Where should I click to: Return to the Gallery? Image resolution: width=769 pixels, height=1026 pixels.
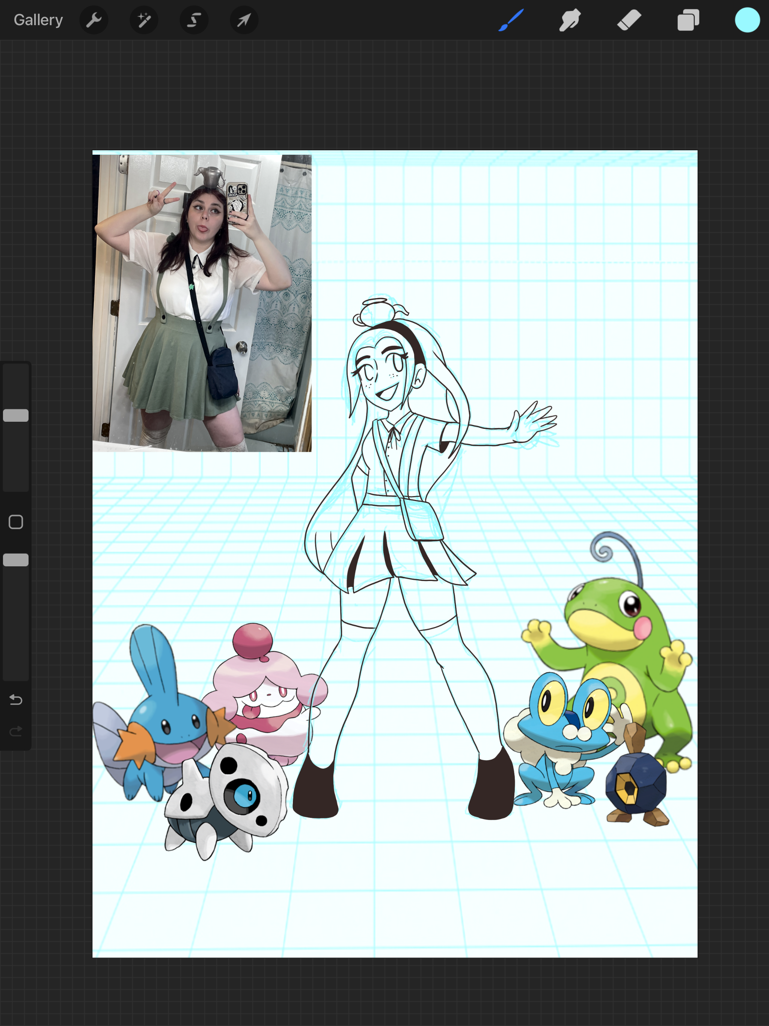tap(38, 20)
